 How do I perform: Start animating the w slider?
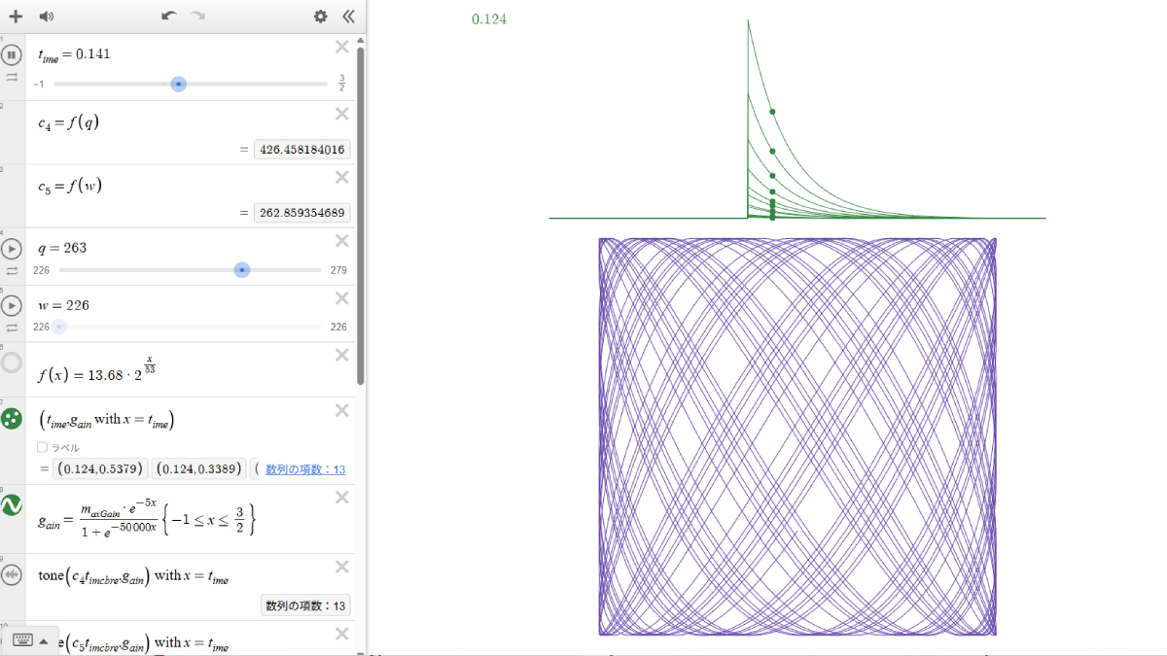[x=12, y=306]
